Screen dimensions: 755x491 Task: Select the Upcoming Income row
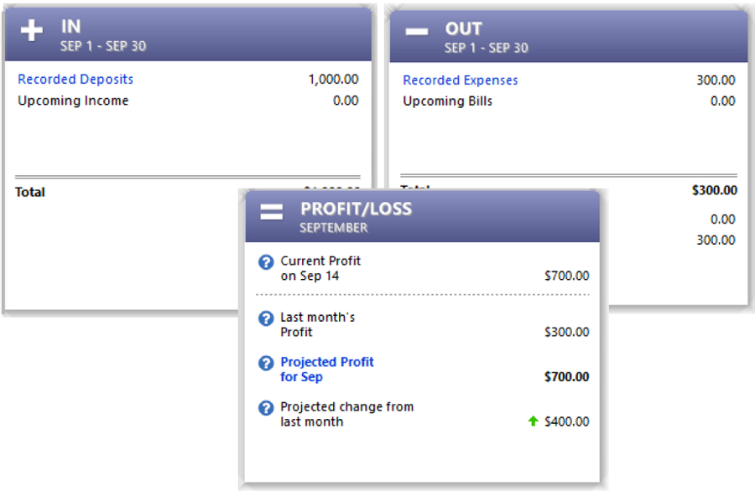[188, 101]
